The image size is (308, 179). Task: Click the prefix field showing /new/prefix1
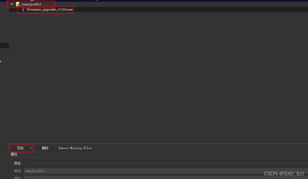click(166, 171)
